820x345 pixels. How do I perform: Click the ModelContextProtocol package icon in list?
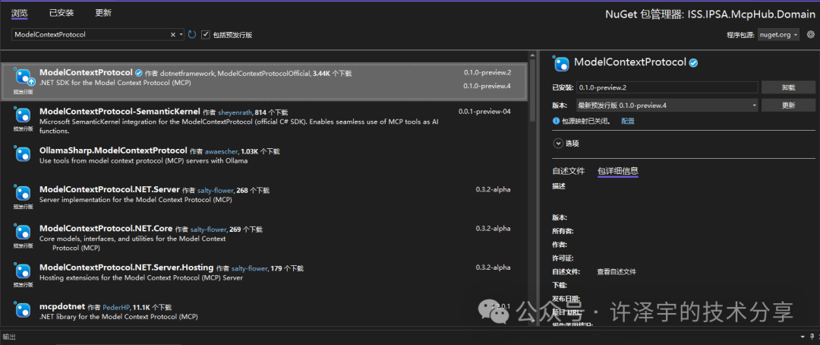pos(24,78)
